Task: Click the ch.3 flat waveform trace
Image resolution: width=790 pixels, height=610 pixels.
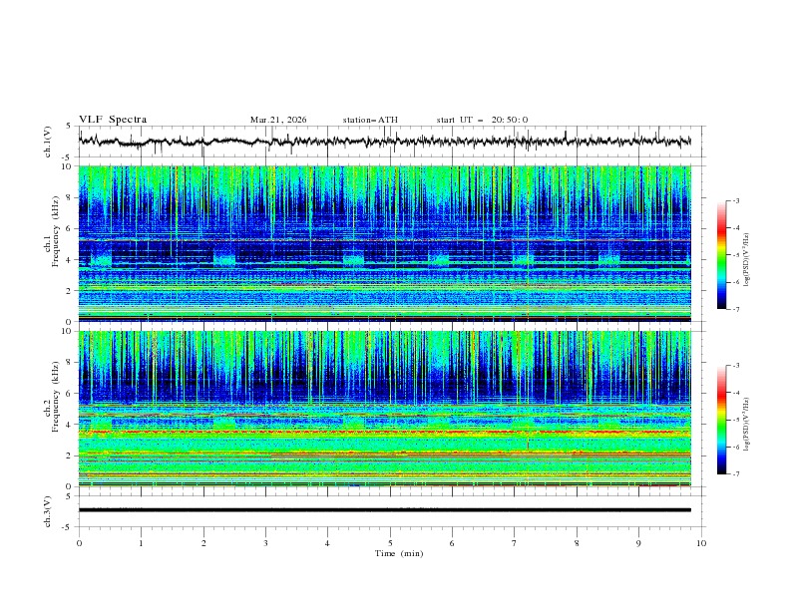Action: 385,510
